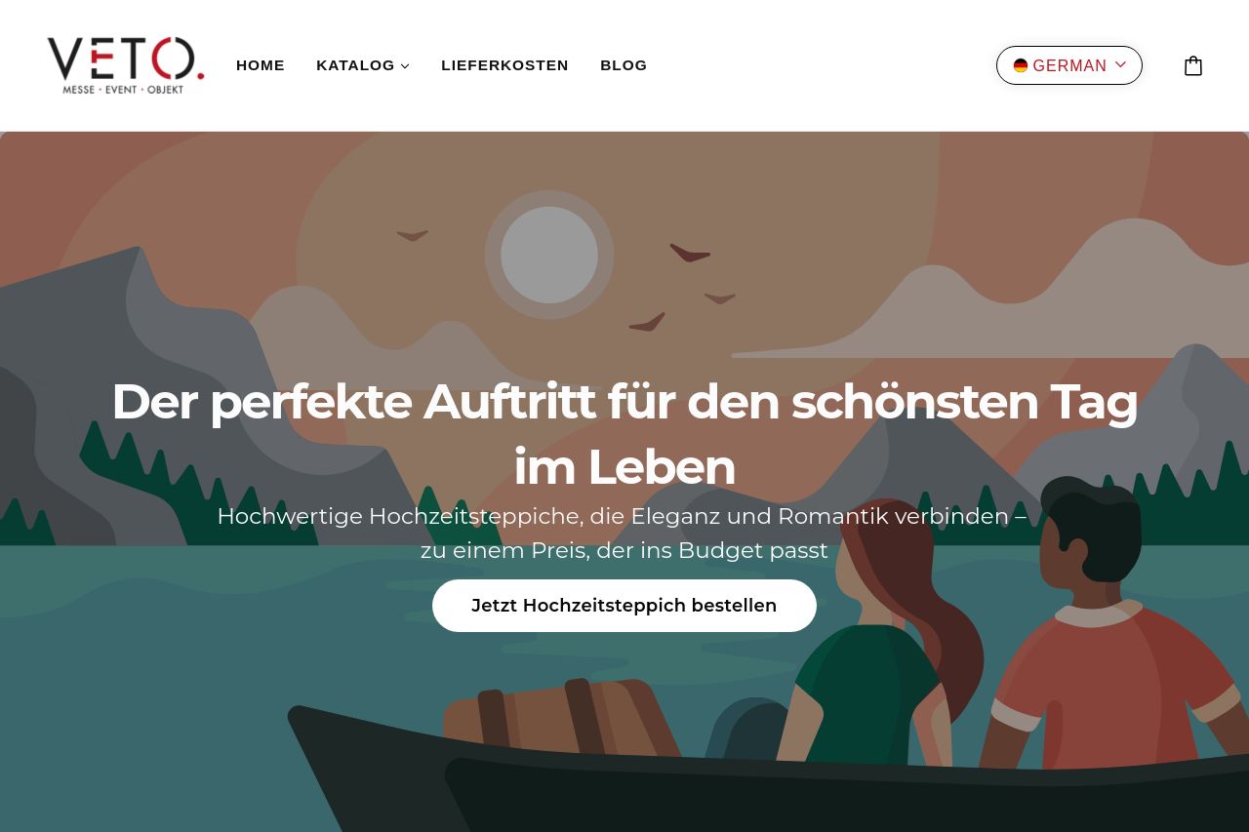Open the LIEFERKOSTEN page

click(504, 65)
